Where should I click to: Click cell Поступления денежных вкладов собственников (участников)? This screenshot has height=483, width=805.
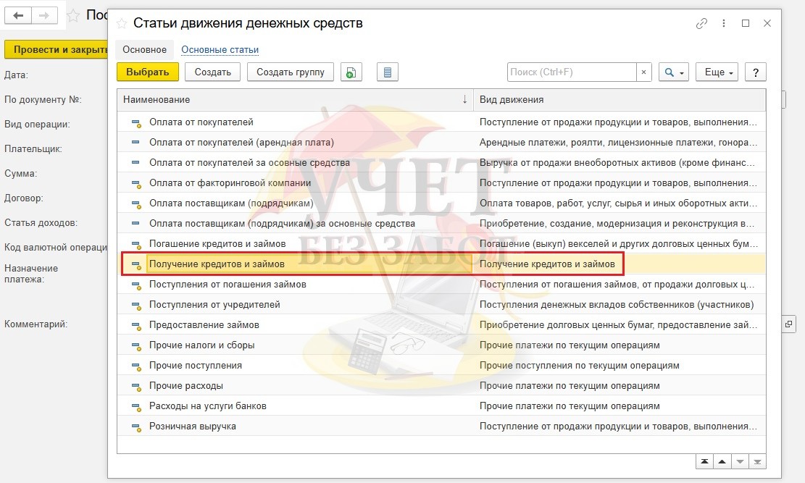pos(620,304)
